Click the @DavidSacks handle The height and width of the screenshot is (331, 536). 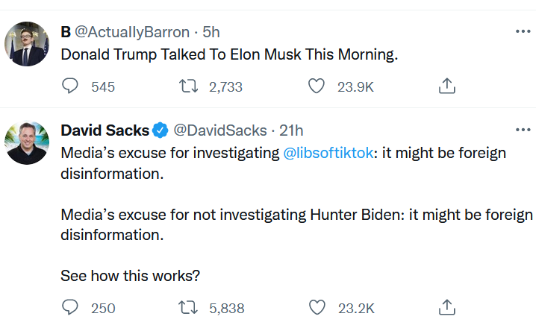click(x=220, y=130)
